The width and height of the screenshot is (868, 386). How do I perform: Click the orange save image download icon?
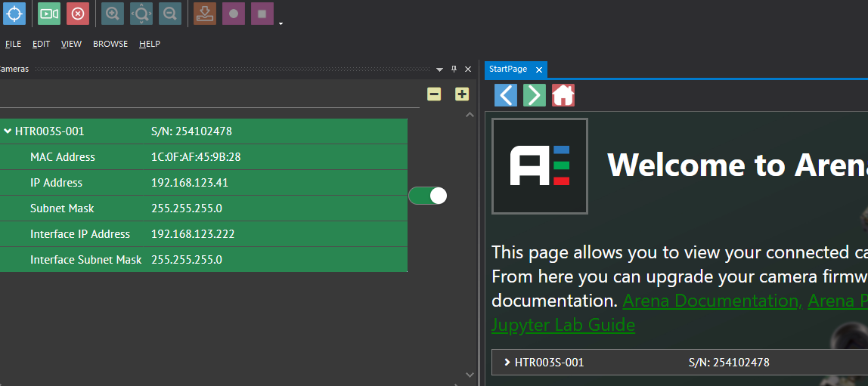[x=205, y=14]
